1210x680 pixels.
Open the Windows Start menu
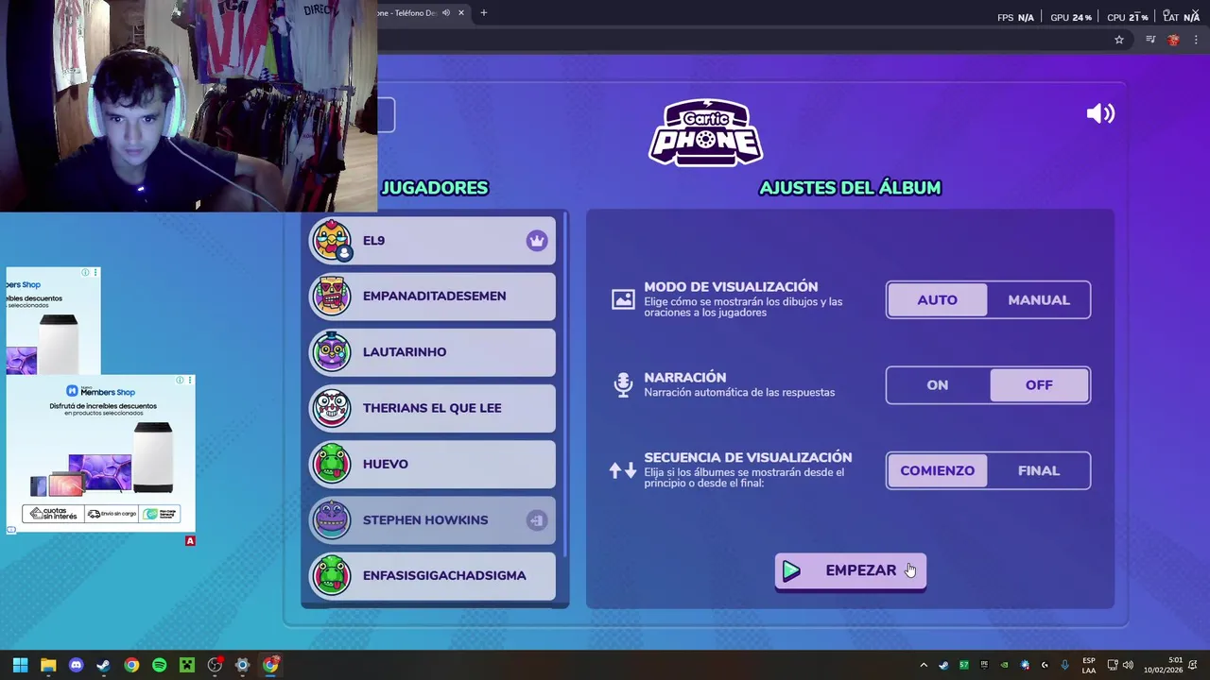[21, 665]
